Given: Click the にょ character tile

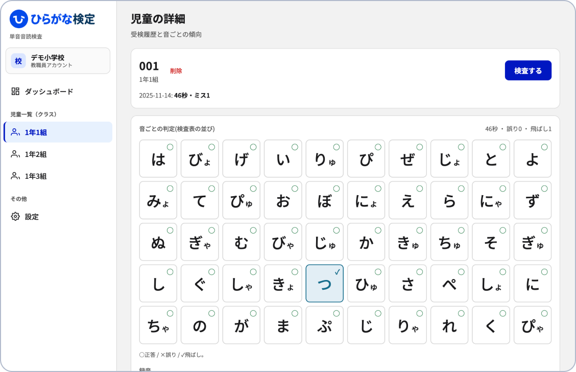Looking at the screenshot, I should 366,200.
